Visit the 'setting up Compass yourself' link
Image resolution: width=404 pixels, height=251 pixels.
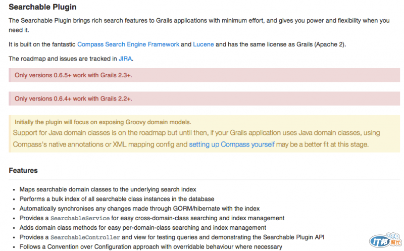[232, 144]
